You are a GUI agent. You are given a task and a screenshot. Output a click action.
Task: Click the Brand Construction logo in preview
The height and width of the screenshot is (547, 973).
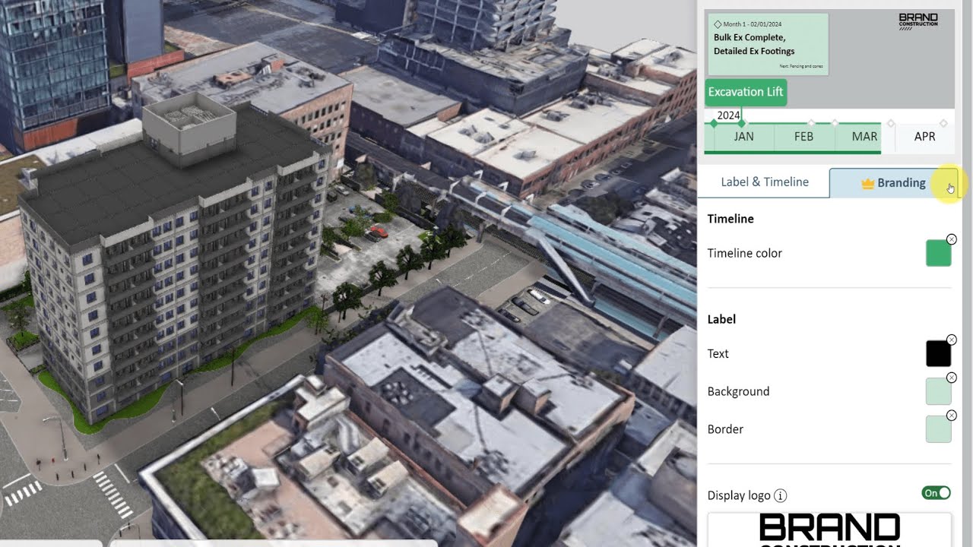pyautogui.click(x=918, y=21)
